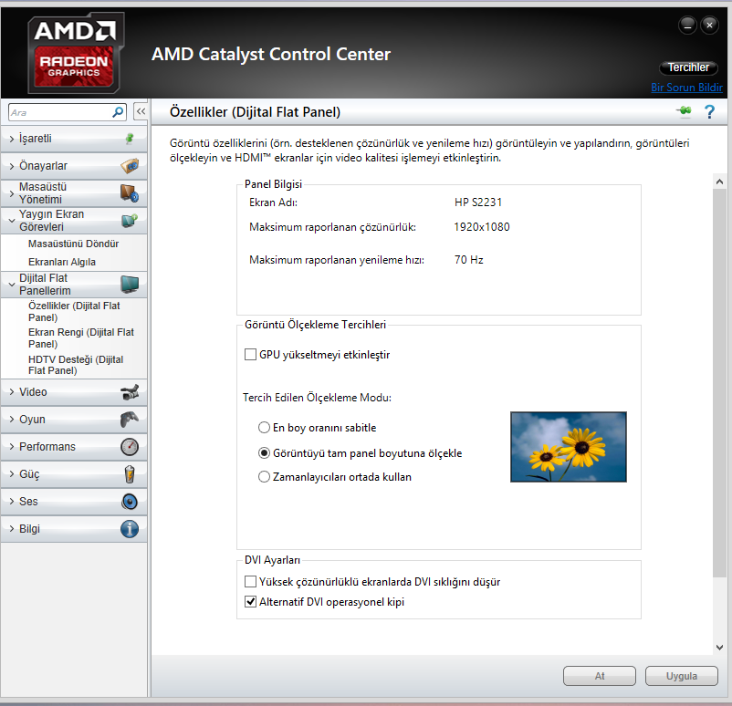Click the Ses speaker icon
The width and height of the screenshot is (732, 706).
[x=130, y=502]
